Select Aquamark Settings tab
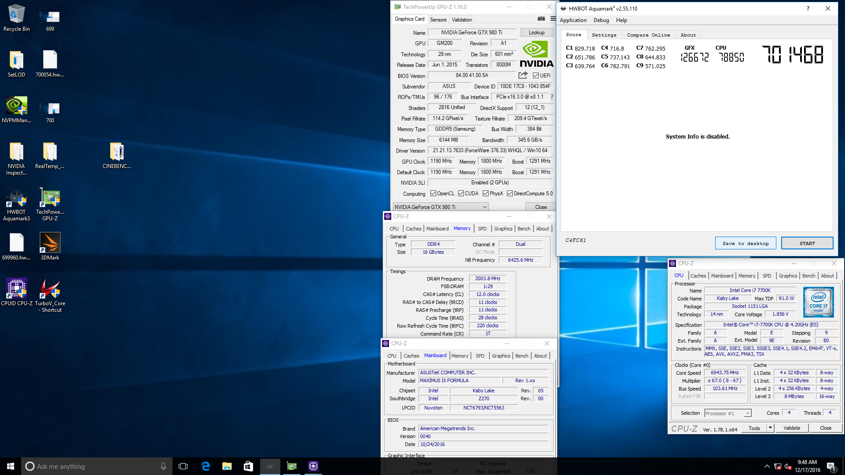Screen dimensions: 845x475 pos(604,35)
